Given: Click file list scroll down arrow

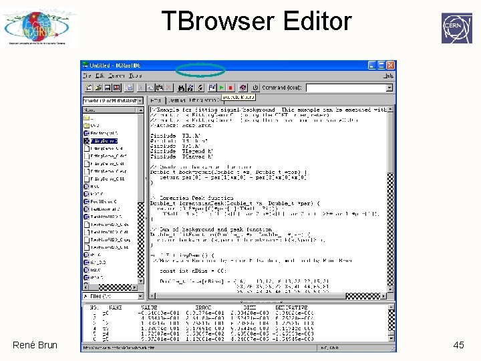Looking at the screenshot, I should (x=141, y=281).
